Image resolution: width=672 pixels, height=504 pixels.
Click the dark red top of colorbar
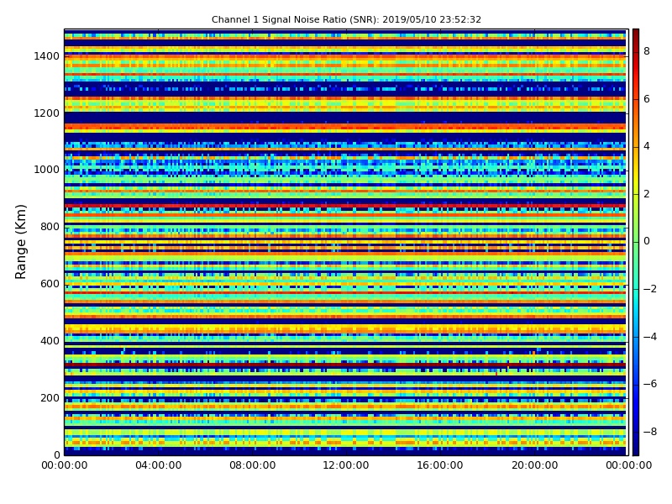(636, 34)
